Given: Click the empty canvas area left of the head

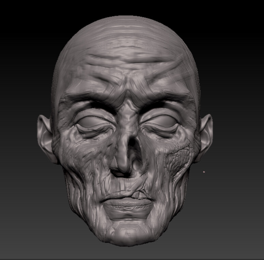Looking at the screenshot, I should click(20, 136).
